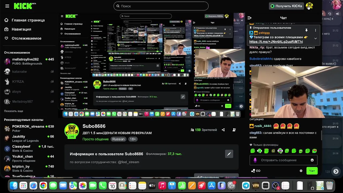Open the VPN app in the Dock
Viewport: 343px width, 193px height.
(x=256, y=185)
